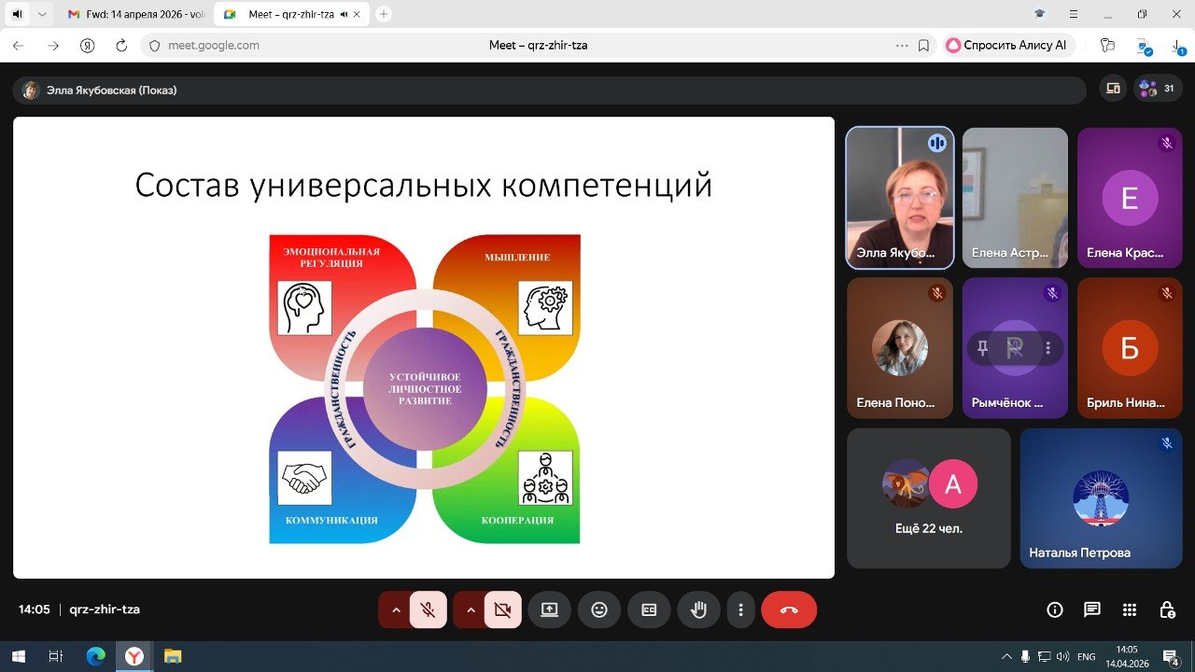
Task: Show meeting details info icon
Action: pos(1054,609)
